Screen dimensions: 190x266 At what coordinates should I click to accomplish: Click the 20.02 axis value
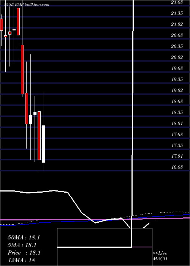177,57
